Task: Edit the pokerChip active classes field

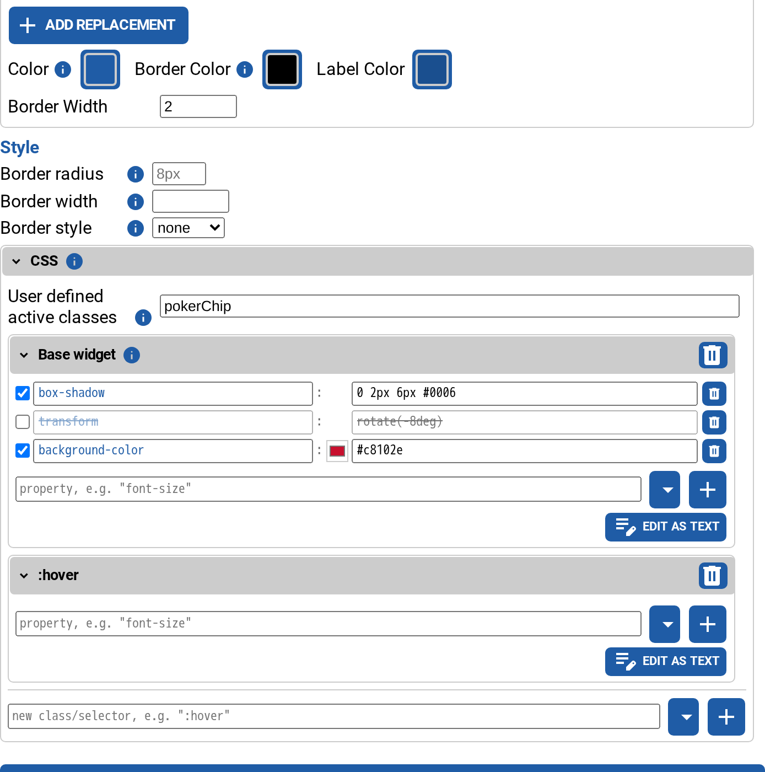Action: coord(450,306)
